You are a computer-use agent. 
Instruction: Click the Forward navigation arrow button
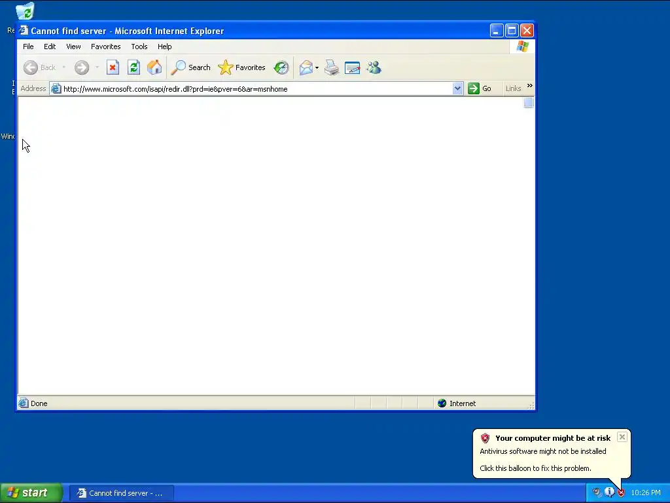82,67
